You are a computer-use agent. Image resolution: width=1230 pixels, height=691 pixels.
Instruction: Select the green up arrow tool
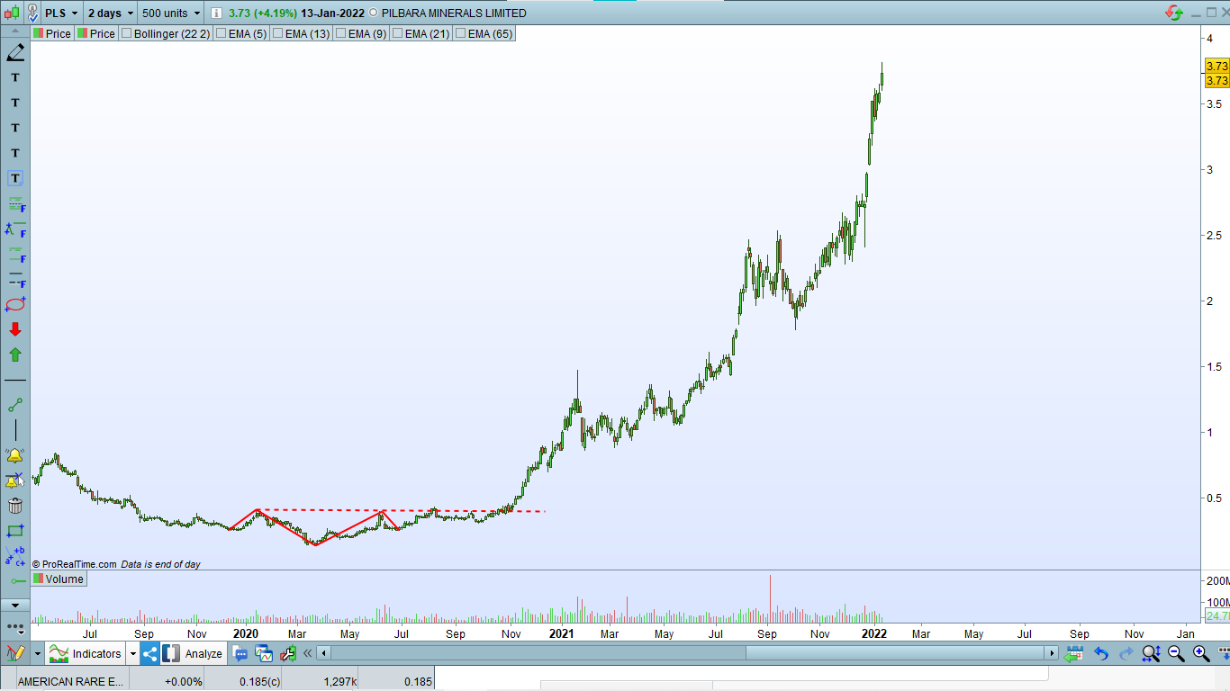pos(15,354)
